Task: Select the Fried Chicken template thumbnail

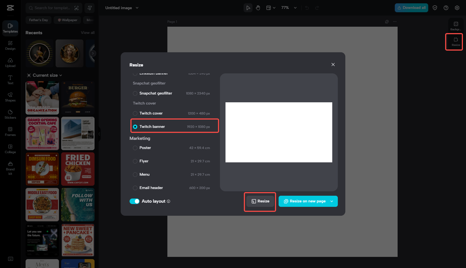Action: point(78,169)
